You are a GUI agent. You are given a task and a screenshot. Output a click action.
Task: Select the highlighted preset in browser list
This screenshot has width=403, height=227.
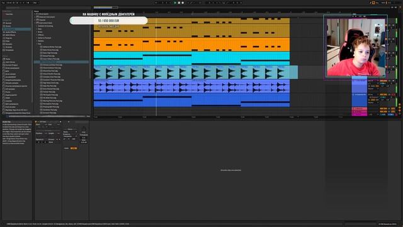pos(62,62)
